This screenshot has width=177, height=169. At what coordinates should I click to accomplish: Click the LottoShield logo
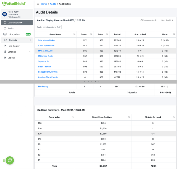[14, 4]
